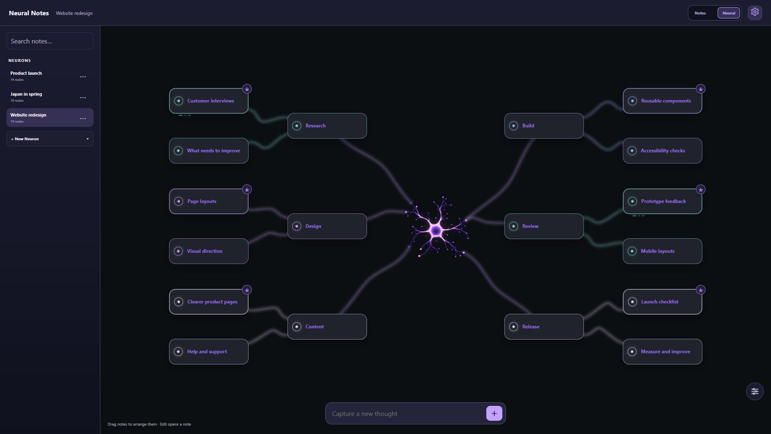Click the circle icon on Measure and improve
Image resolution: width=771 pixels, height=434 pixels.
[632, 352]
